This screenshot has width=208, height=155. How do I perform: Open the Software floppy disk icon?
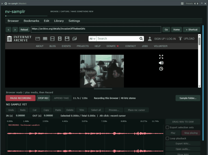tap(67, 39)
